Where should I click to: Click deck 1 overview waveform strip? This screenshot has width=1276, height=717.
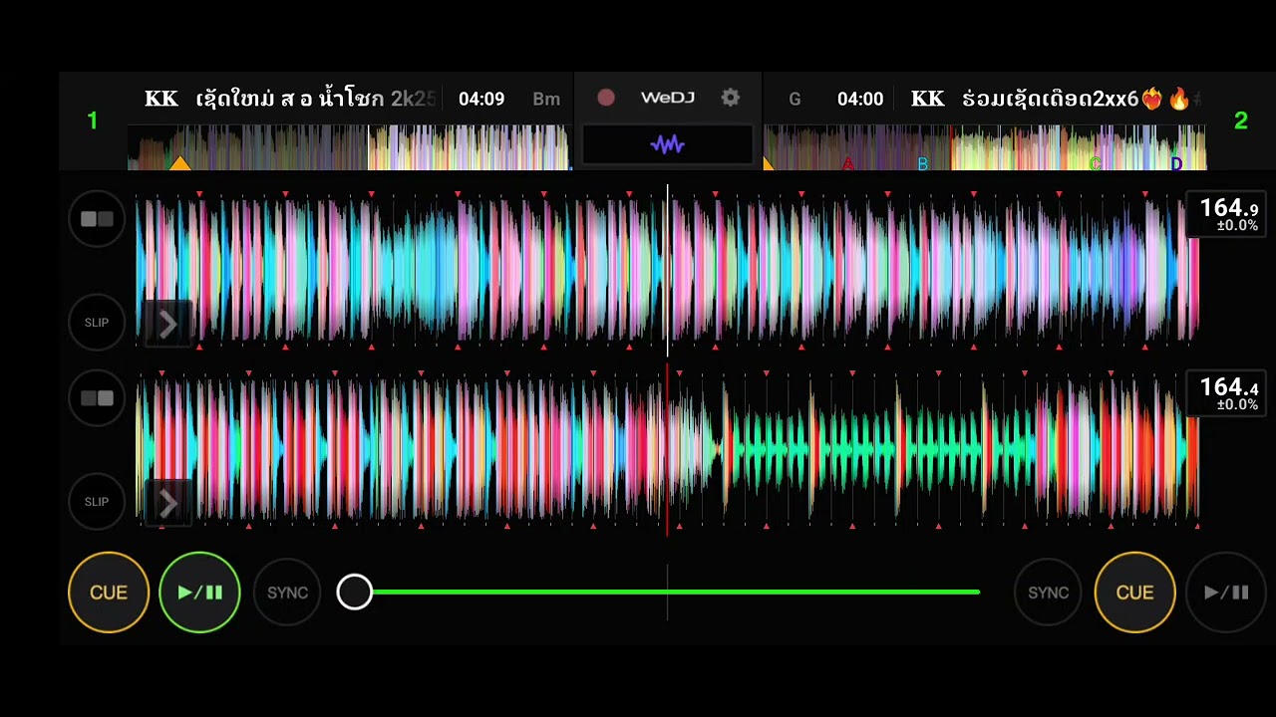(349, 147)
